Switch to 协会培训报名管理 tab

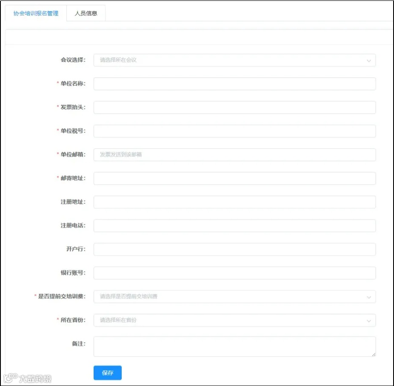click(36, 13)
